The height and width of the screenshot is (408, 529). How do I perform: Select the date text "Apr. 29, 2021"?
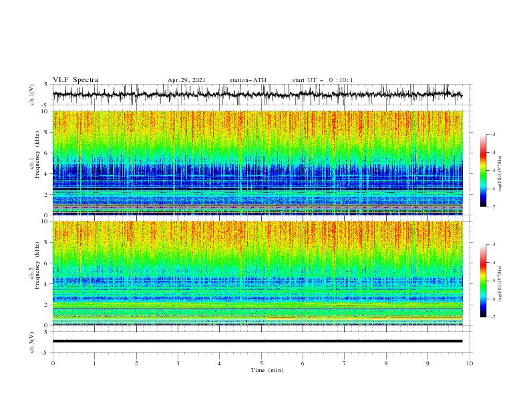(x=186, y=80)
